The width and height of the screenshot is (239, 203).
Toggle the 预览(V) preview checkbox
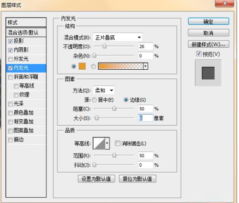[199, 53]
